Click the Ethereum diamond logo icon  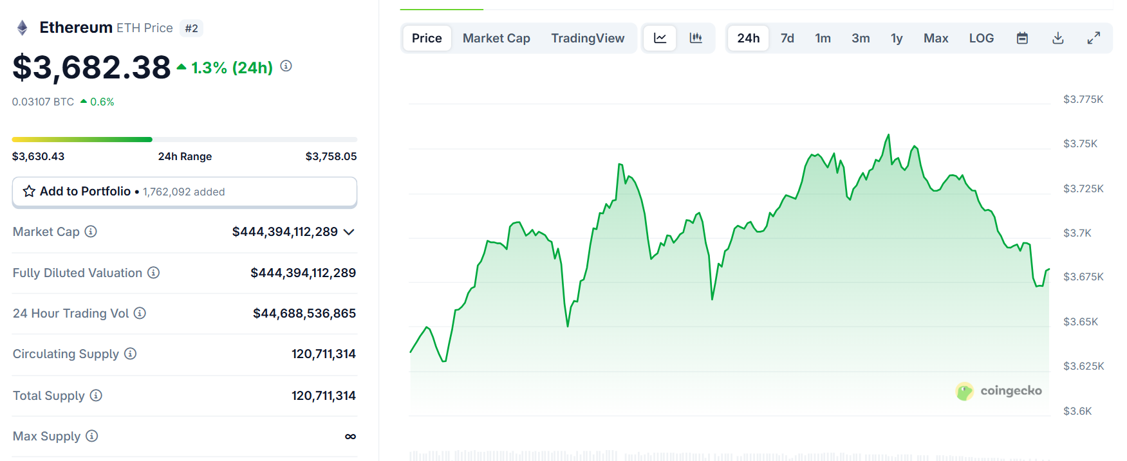pyautogui.click(x=23, y=28)
